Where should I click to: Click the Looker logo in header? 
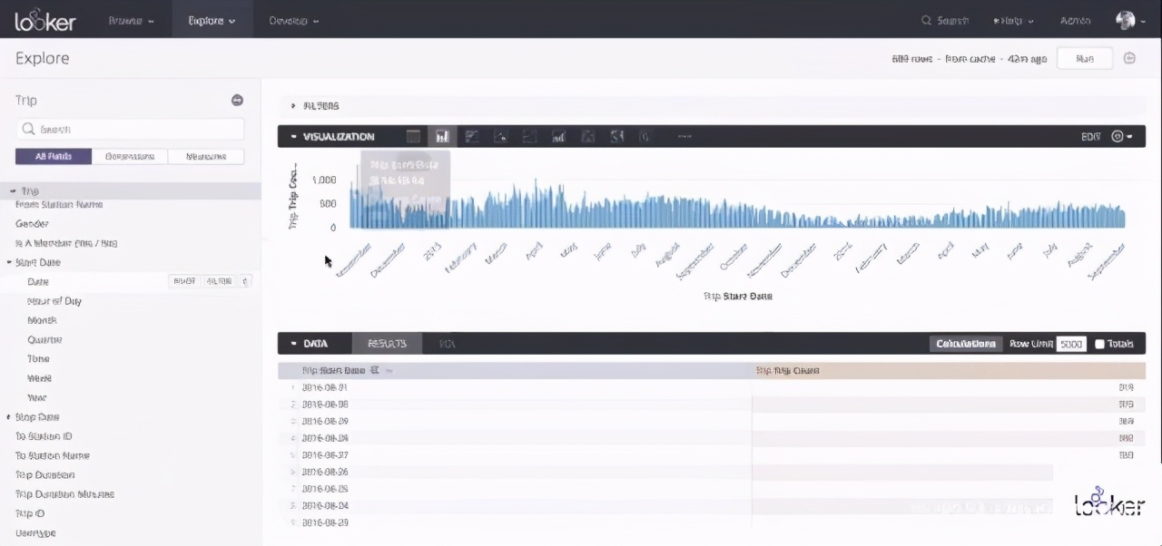click(45, 20)
